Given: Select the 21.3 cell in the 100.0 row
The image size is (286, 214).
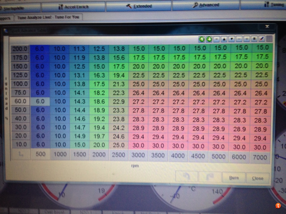Looking at the screenshot, I should point(119,84).
